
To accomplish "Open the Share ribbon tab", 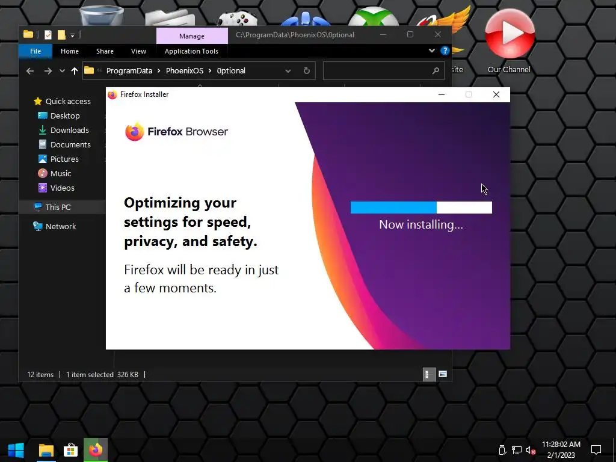I will 105,51.
